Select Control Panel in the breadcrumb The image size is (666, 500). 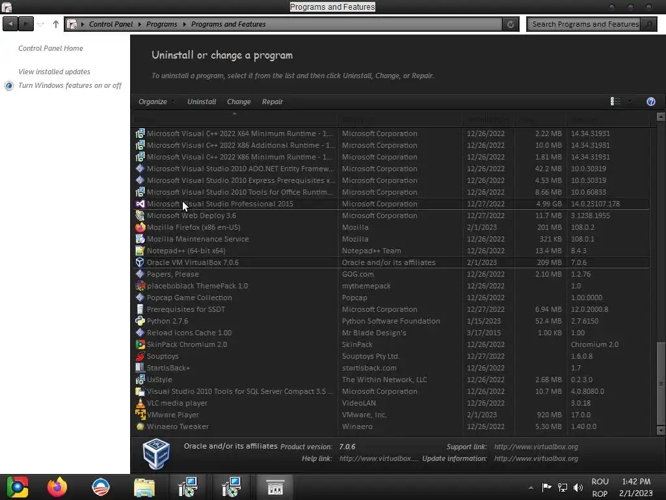coord(111,24)
